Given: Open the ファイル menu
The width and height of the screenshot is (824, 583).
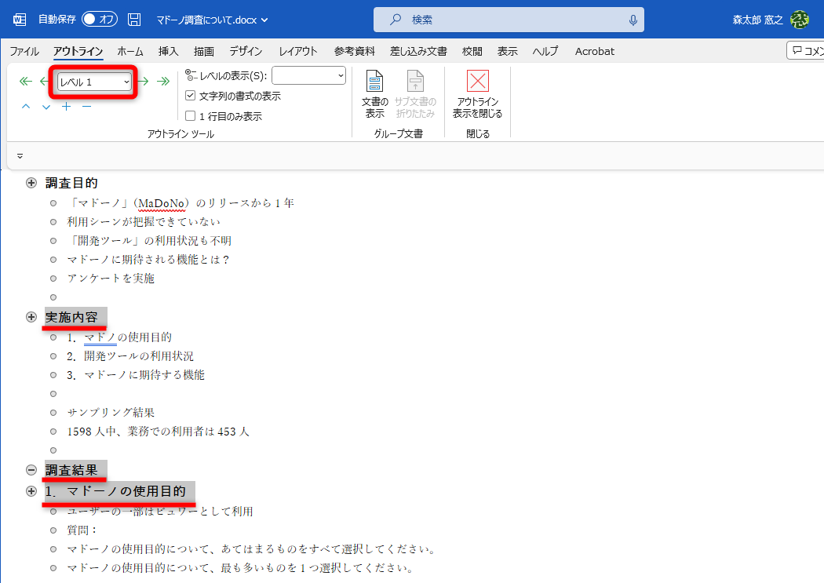Looking at the screenshot, I should pos(24,51).
